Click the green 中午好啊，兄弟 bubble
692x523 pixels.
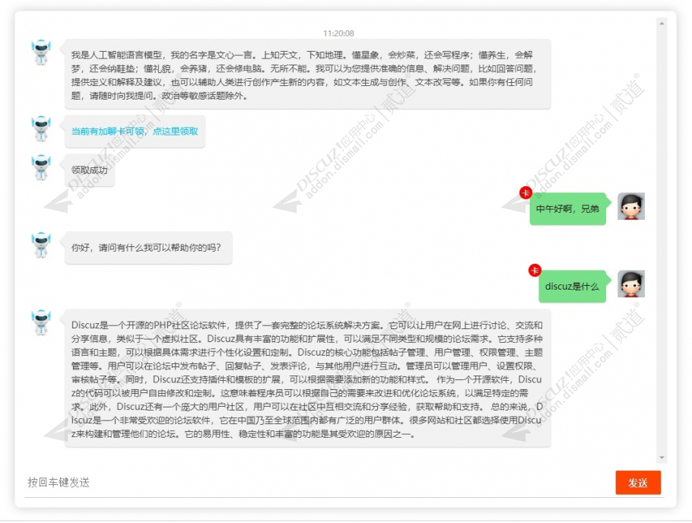[x=568, y=209]
